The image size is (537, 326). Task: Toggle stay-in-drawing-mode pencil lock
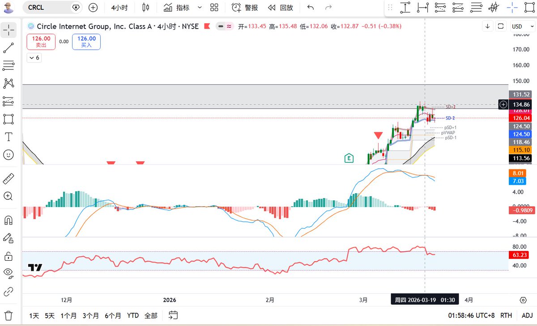(x=8, y=238)
